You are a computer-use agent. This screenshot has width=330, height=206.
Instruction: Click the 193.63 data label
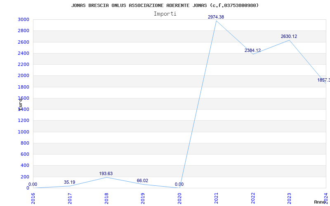106,173
